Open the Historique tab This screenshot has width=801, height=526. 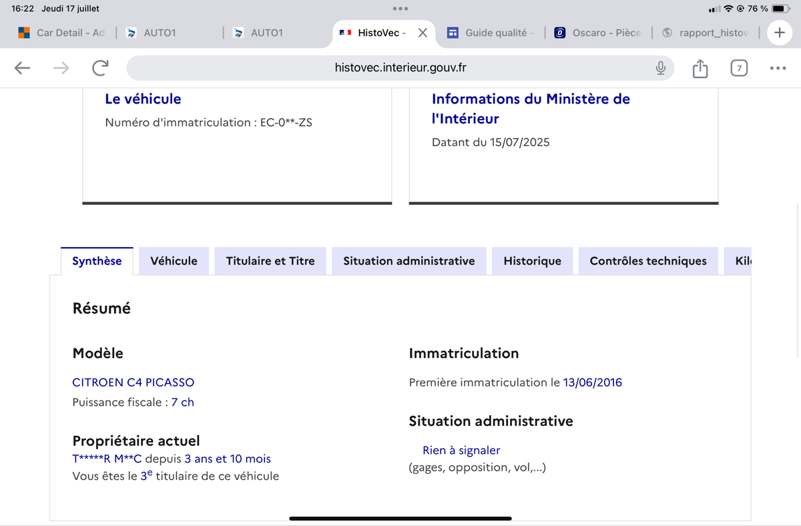point(533,261)
